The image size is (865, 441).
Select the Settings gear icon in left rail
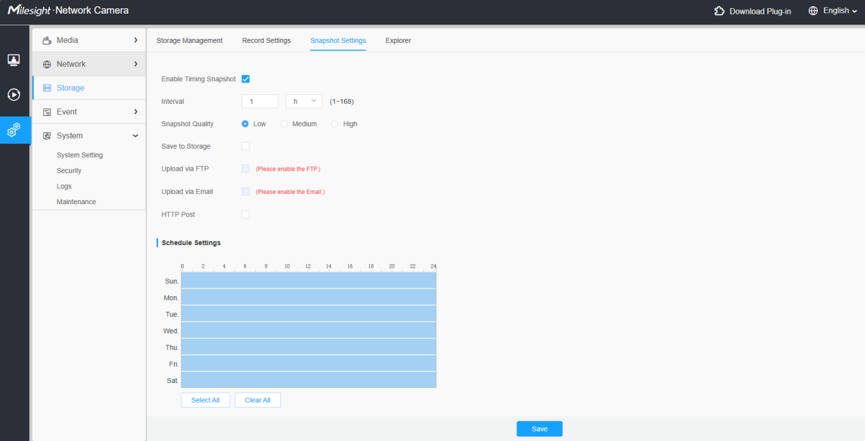click(x=14, y=130)
